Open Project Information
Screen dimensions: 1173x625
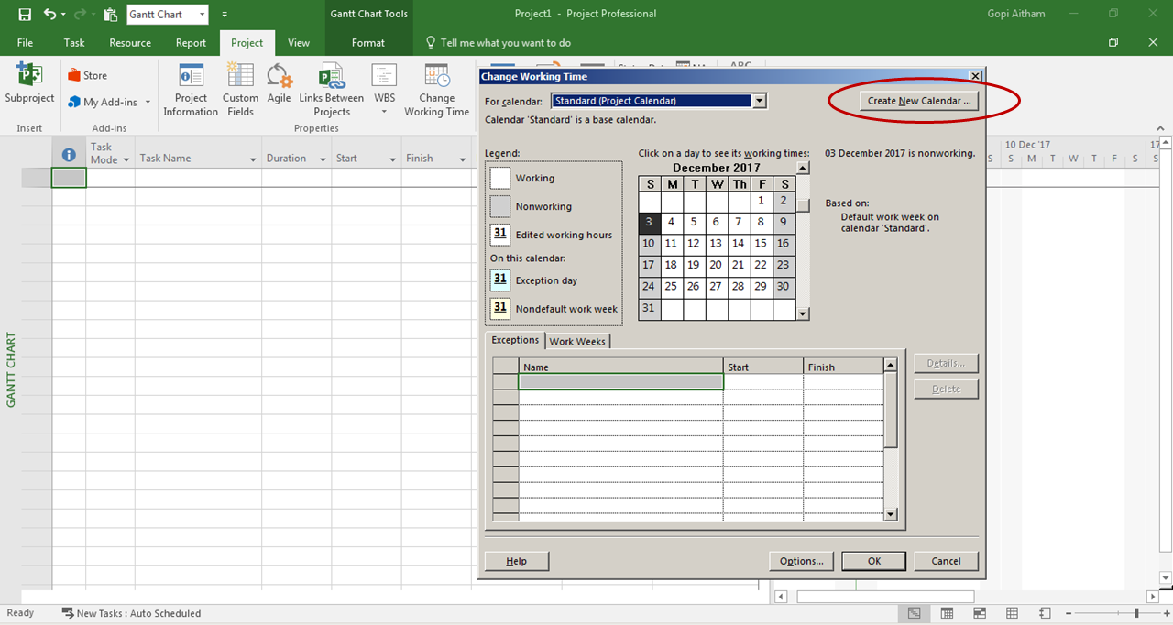point(191,91)
